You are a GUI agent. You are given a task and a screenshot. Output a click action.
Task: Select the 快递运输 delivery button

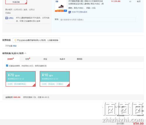click(16, 2)
